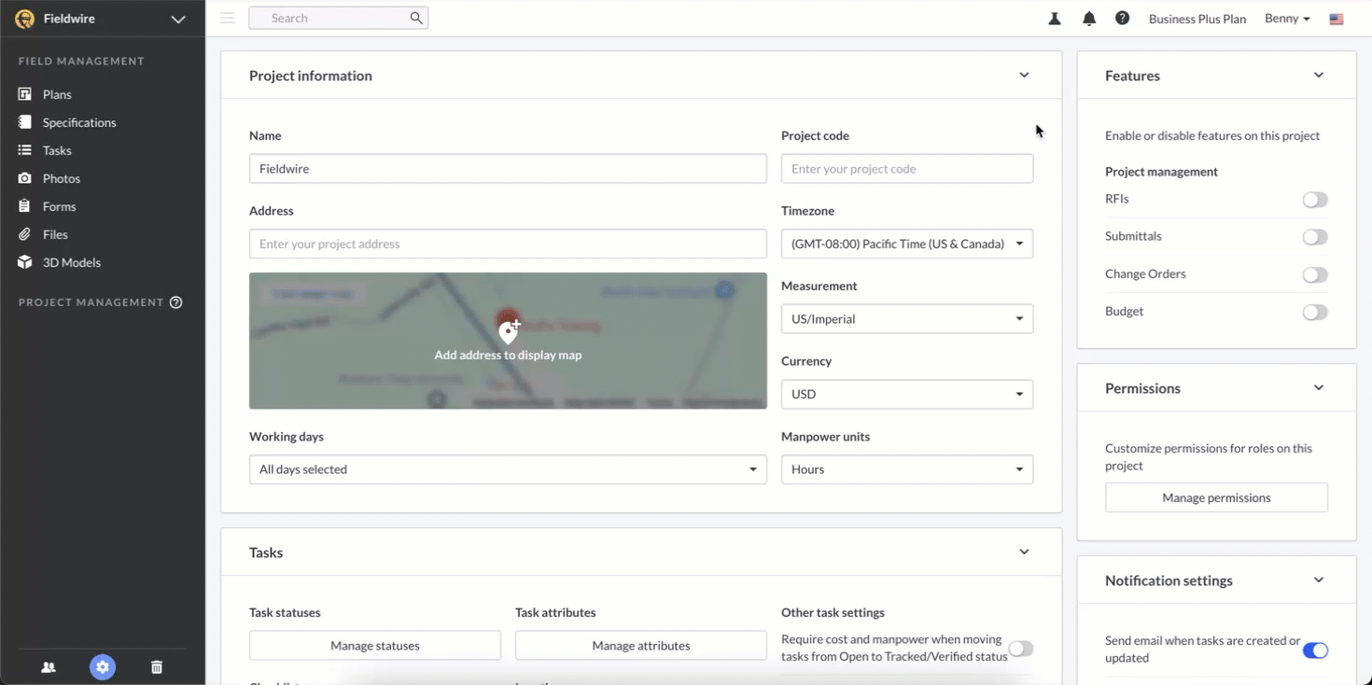Toggle the Budget feature switch
Image resolution: width=1372 pixels, height=685 pixels.
pos(1314,312)
